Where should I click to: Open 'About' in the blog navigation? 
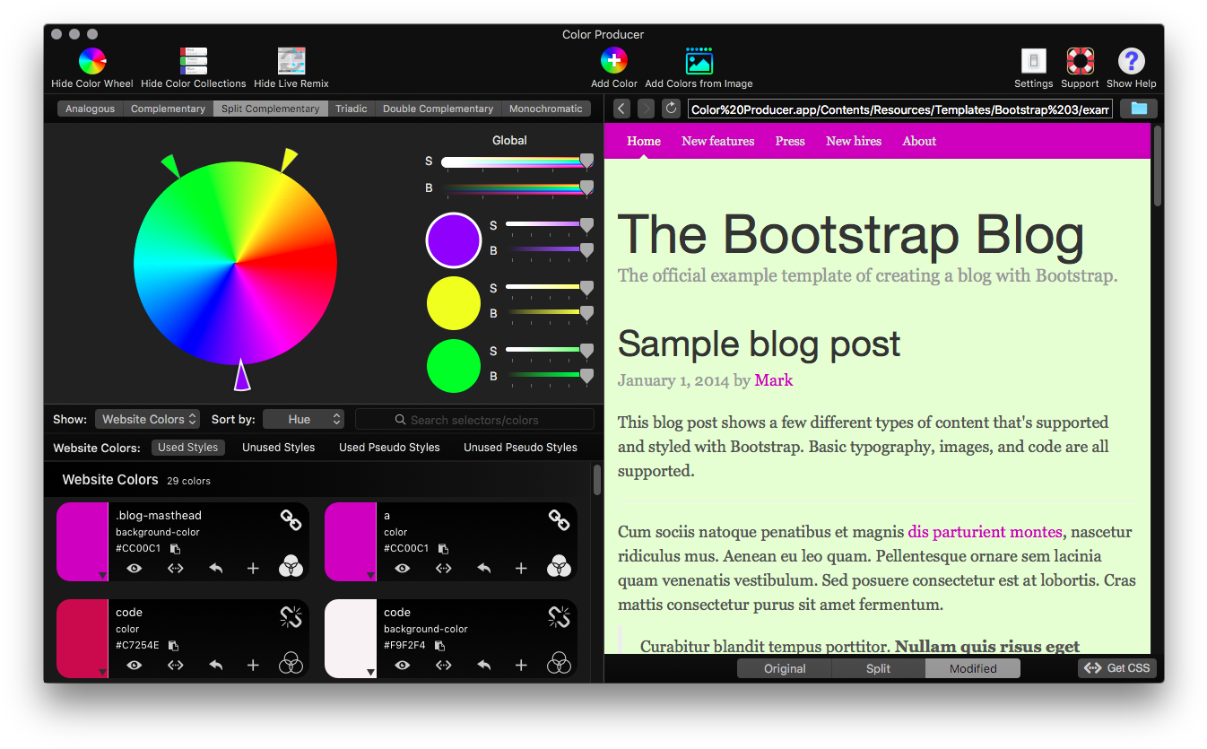coord(919,141)
